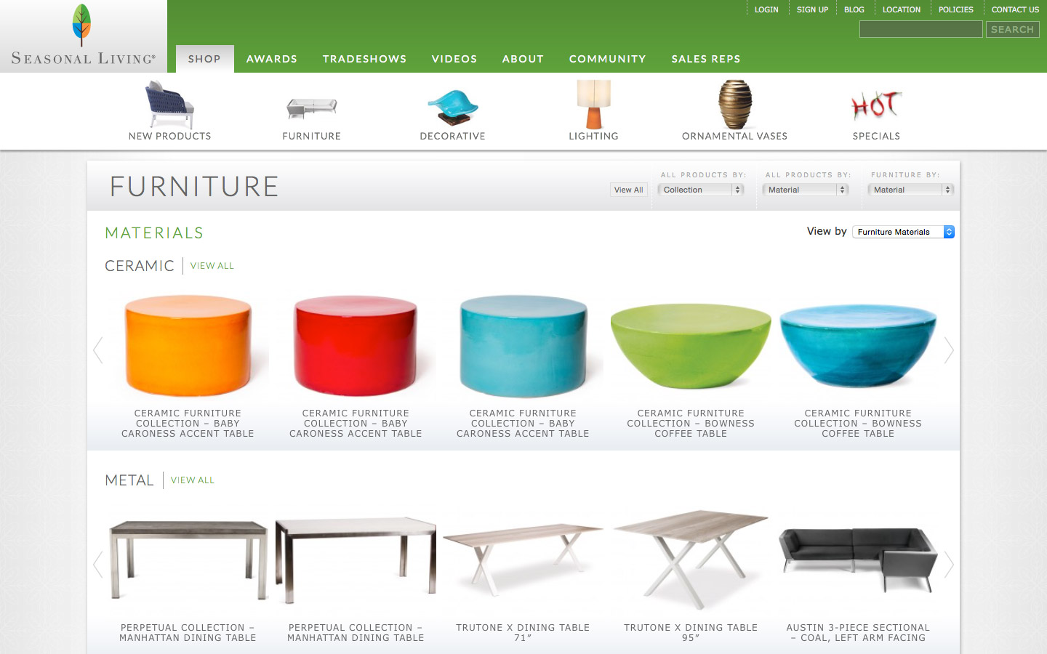Open the orange Baby Caroness accent table
1047x654 pixels.
[x=188, y=346]
